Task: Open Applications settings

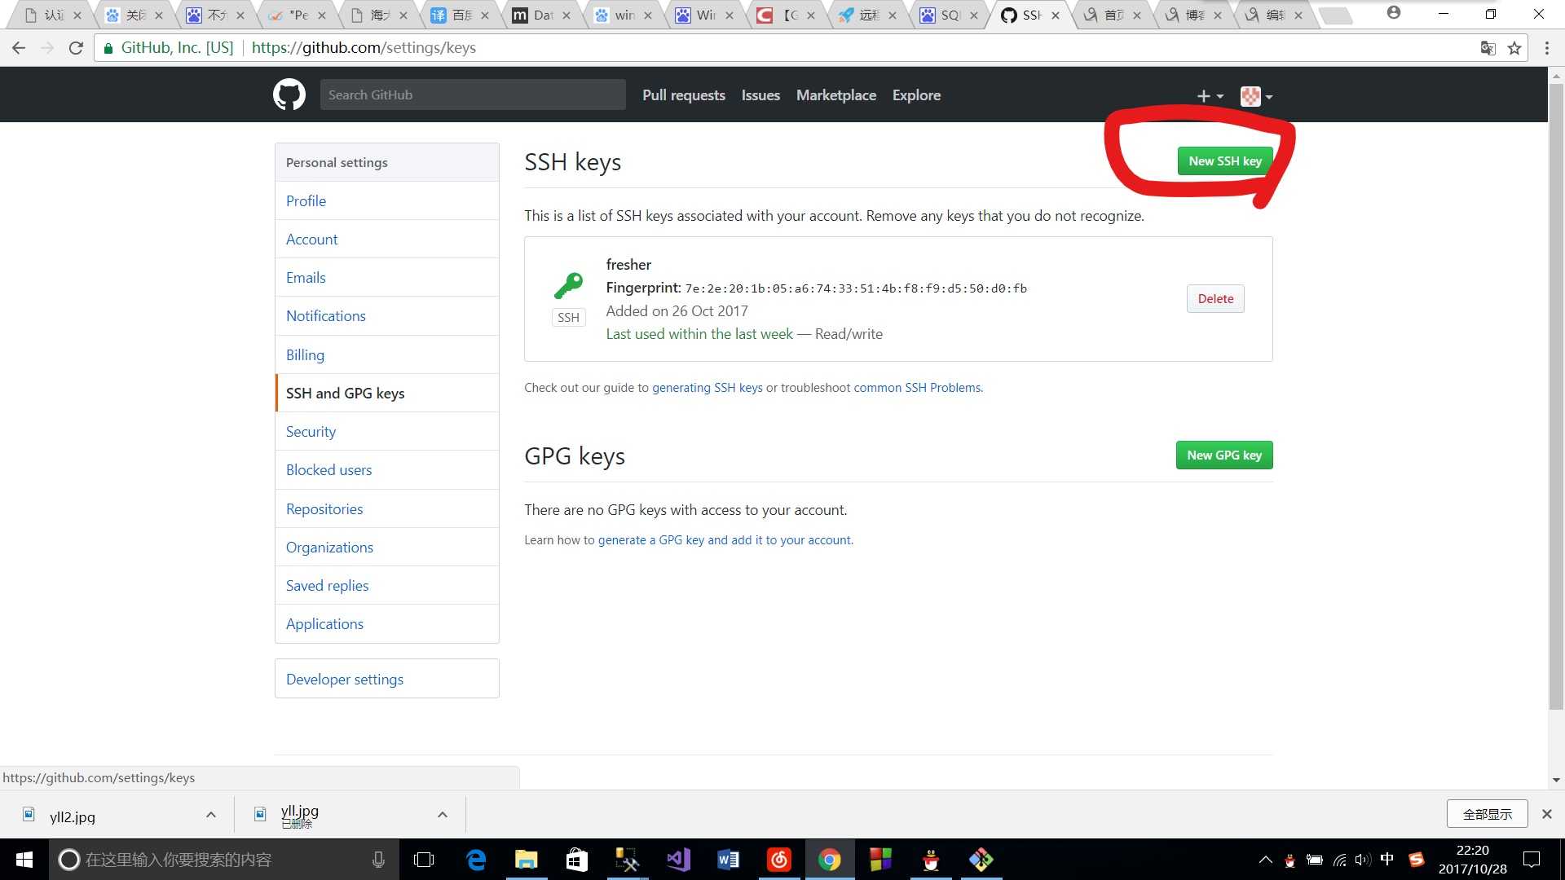Action: tap(387, 624)
